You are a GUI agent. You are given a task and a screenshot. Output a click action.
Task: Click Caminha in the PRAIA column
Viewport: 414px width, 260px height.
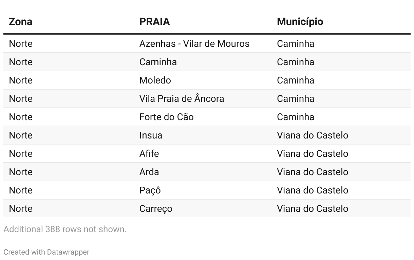pyautogui.click(x=158, y=62)
